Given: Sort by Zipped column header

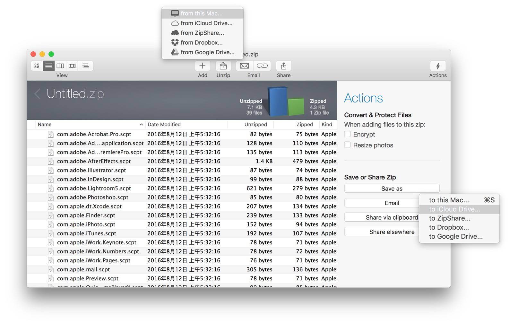Looking at the screenshot, I should tap(297, 125).
